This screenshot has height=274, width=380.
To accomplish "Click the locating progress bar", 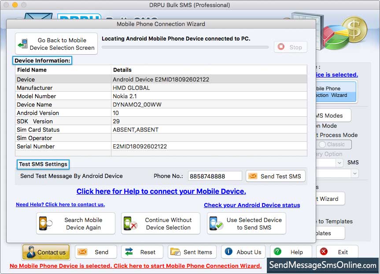I will [x=185, y=47].
